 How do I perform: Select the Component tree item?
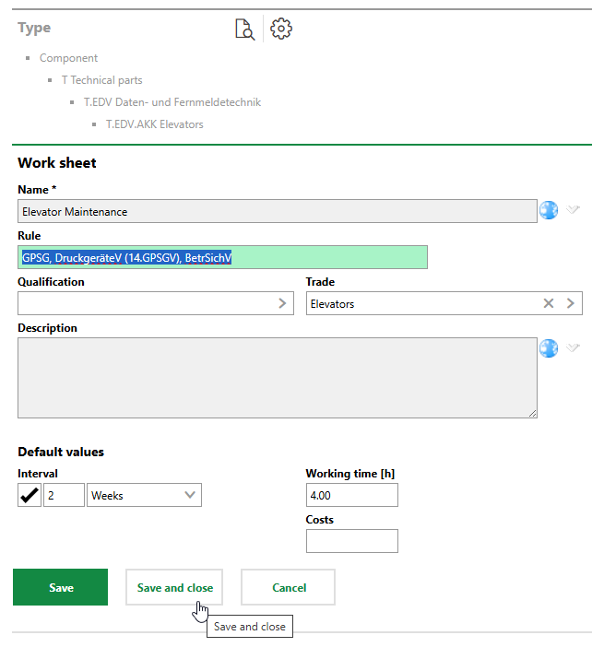(68, 58)
